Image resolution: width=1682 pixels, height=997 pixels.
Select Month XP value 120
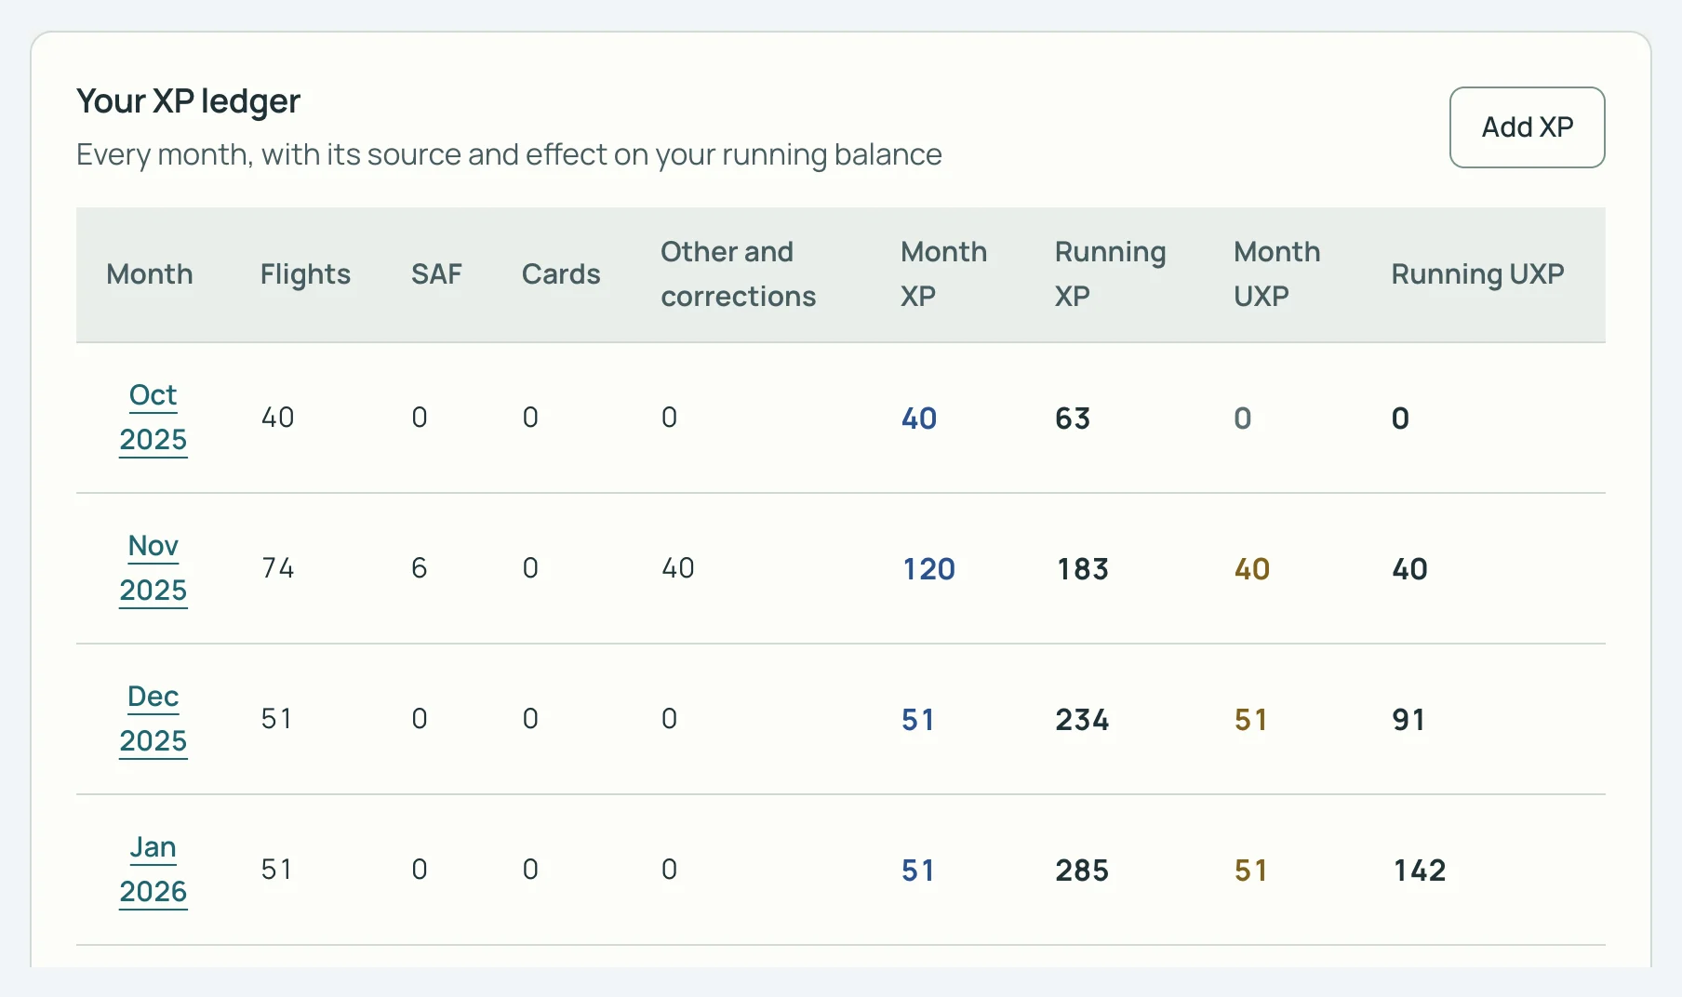click(929, 569)
